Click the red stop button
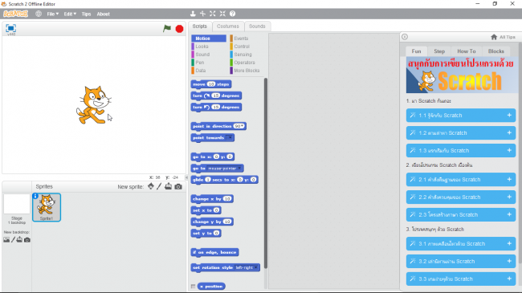 point(179,29)
